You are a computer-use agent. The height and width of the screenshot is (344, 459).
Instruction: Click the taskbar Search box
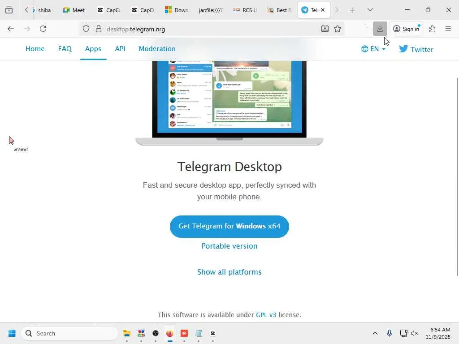pyautogui.click(x=69, y=333)
